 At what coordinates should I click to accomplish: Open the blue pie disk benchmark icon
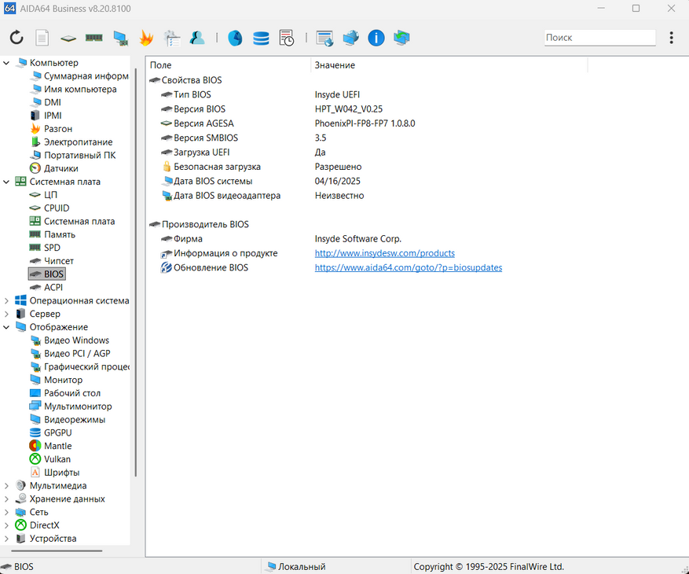(235, 38)
